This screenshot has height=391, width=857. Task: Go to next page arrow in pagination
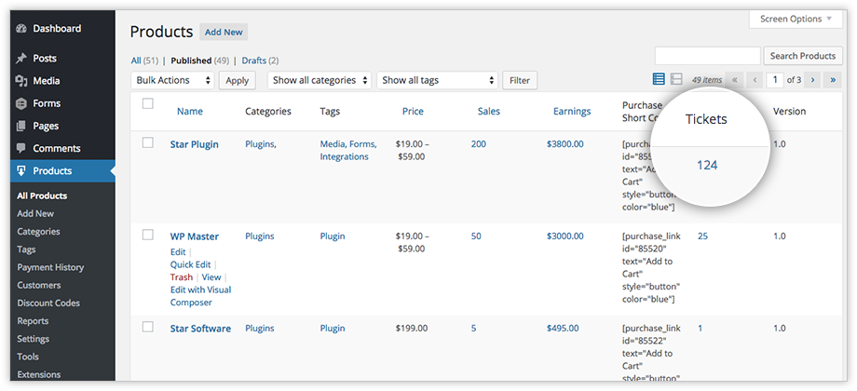[812, 80]
